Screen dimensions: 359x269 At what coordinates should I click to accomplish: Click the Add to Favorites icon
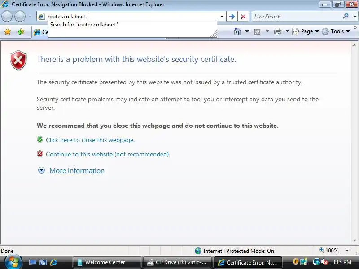pyautogui.click(x=21, y=31)
